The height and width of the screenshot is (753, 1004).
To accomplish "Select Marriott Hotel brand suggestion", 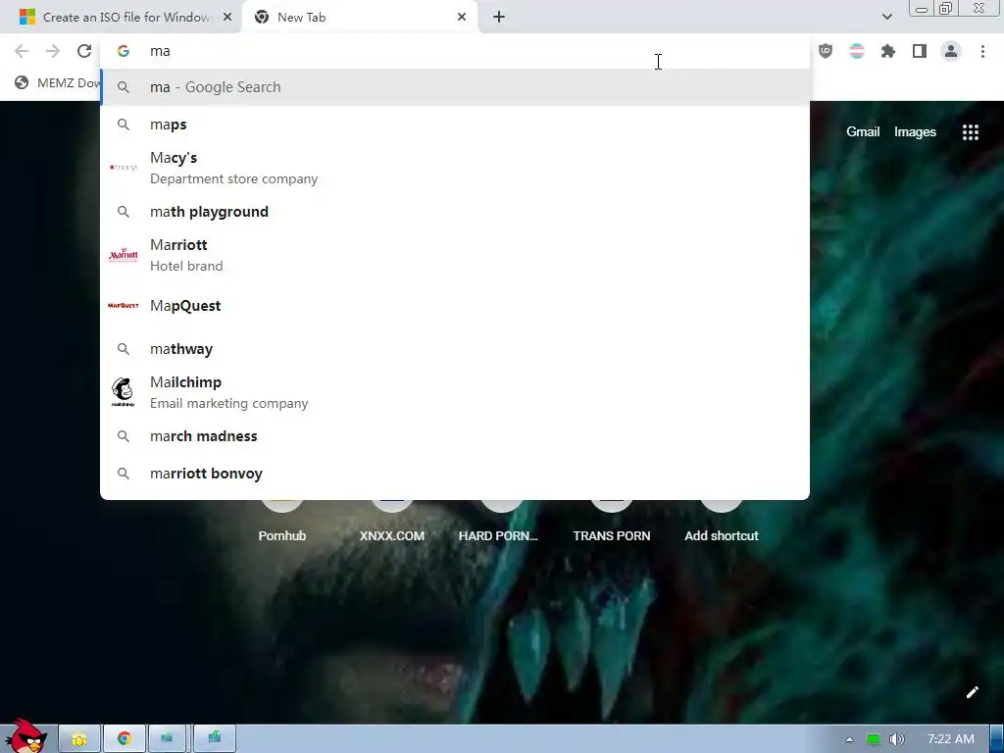I will pos(455,255).
